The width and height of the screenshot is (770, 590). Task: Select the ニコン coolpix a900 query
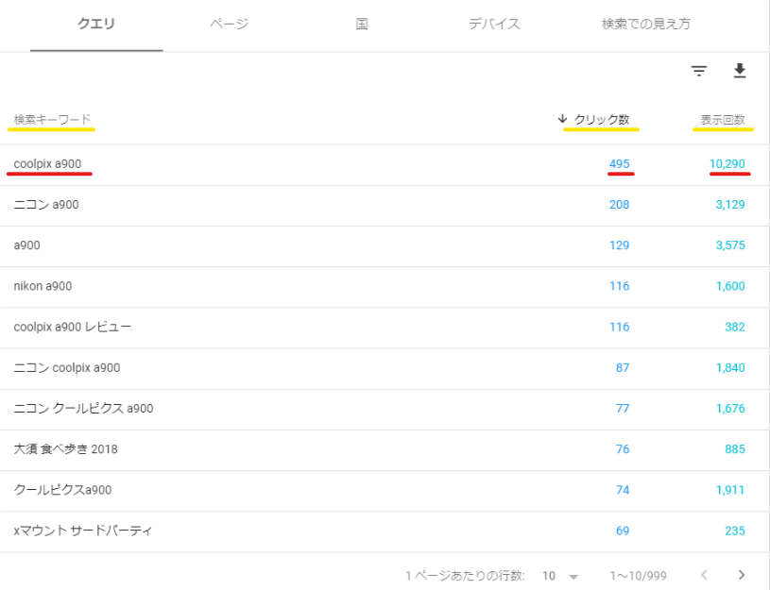click(x=67, y=367)
